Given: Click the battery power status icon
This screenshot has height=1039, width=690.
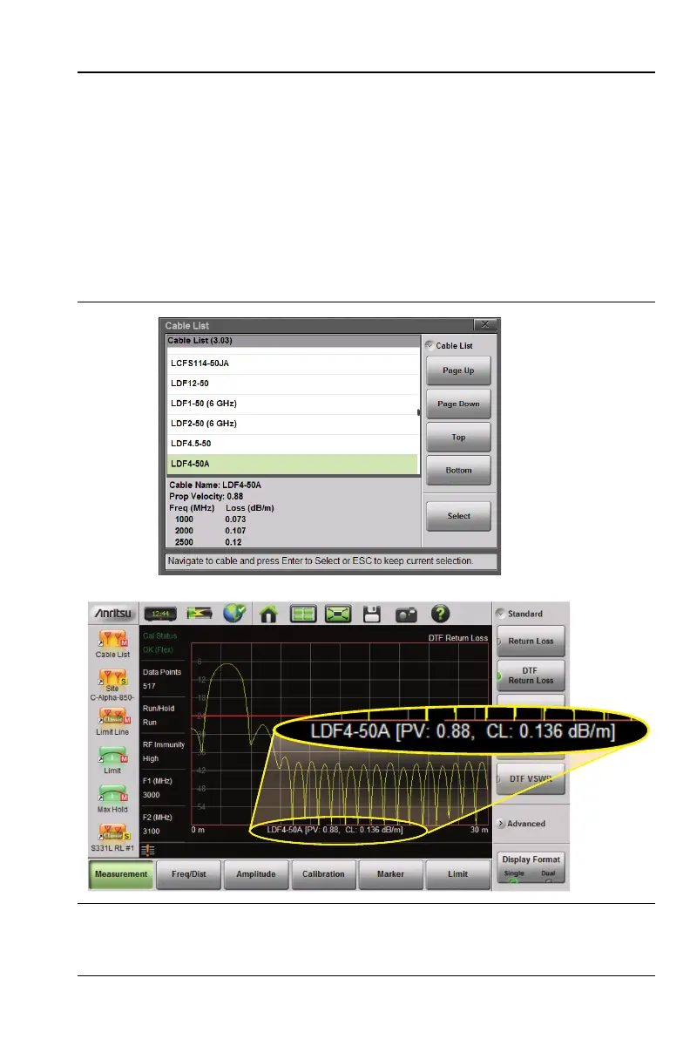Looking at the screenshot, I should click(200, 614).
